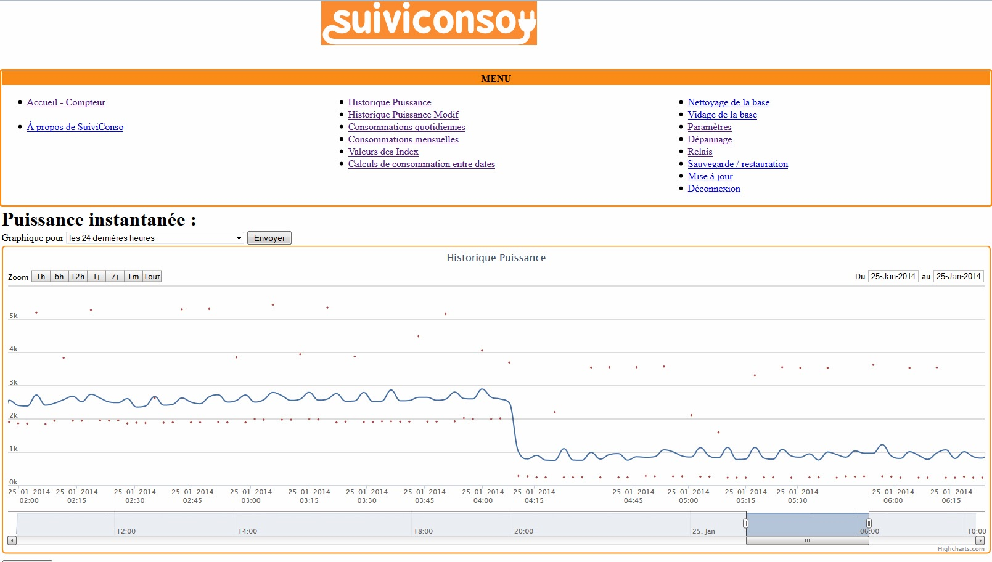Viewport: 992px width, 562px height.
Task: Select the 7j zoom button
Action: pyautogui.click(x=115, y=277)
